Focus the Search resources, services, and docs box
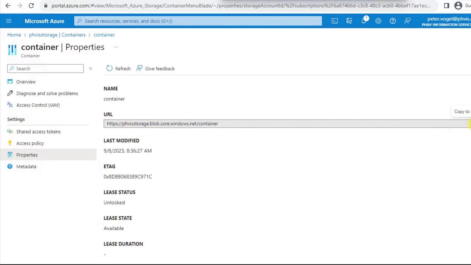The height and width of the screenshot is (265, 471). (x=198, y=21)
